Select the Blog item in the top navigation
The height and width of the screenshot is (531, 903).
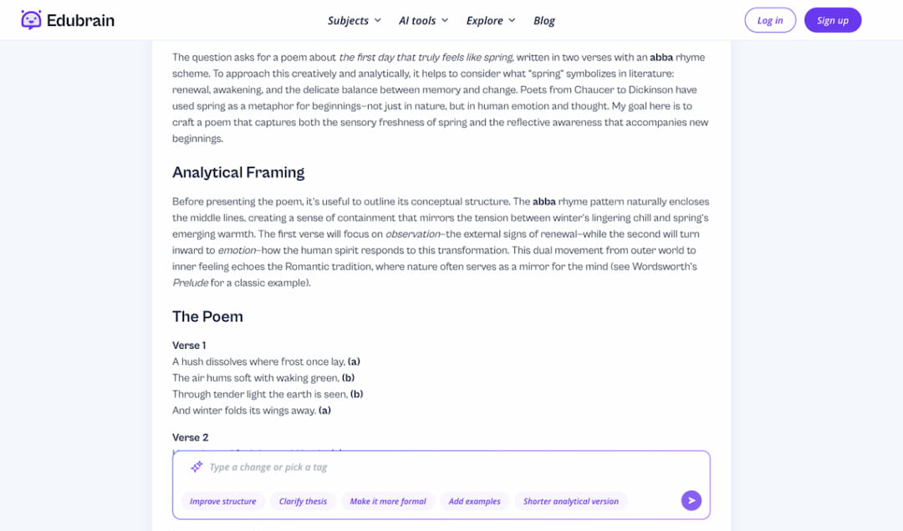(544, 20)
